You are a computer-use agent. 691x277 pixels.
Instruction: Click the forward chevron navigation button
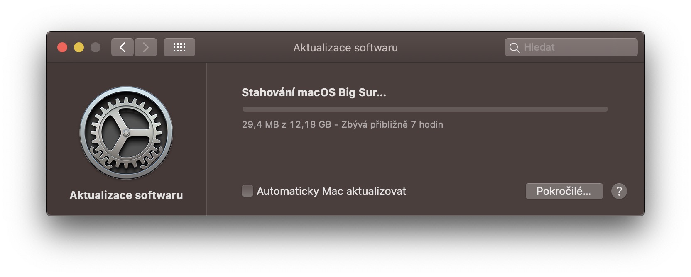coord(146,47)
